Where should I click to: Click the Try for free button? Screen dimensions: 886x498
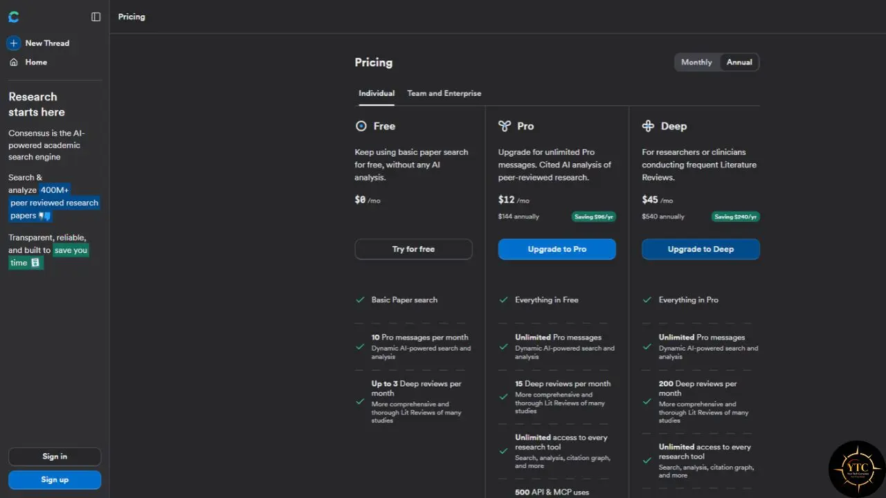[414, 249]
